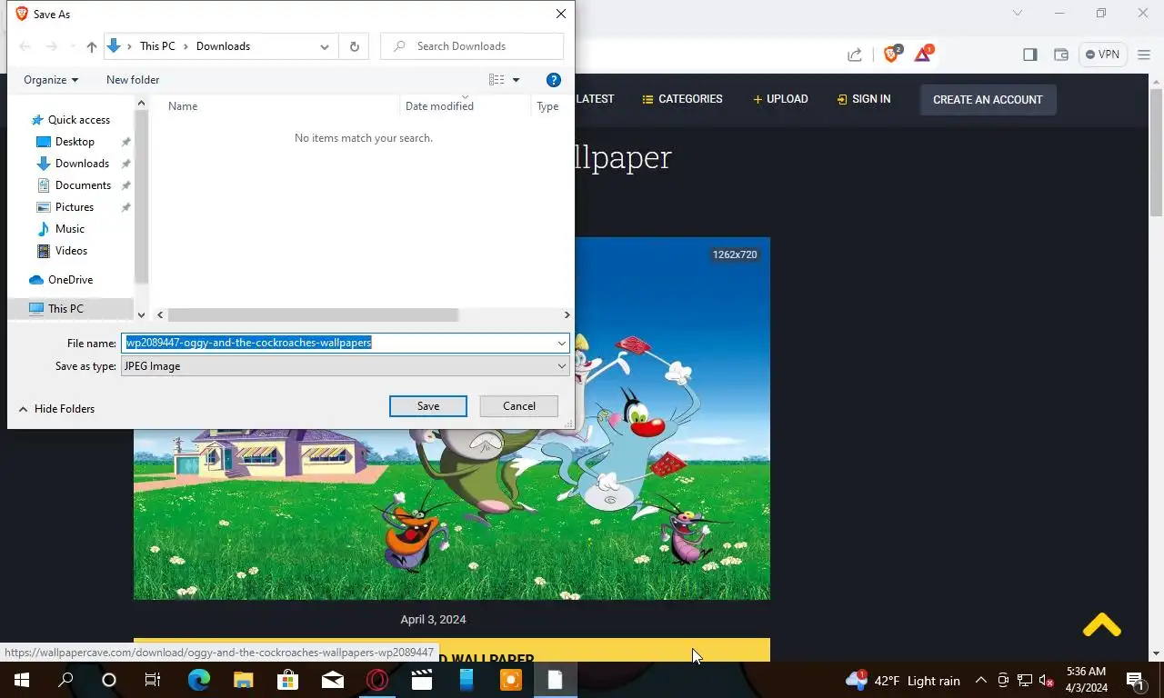Click This PC in address breadcrumb
Screen dimensions: 1164x698
pos(157,46)
